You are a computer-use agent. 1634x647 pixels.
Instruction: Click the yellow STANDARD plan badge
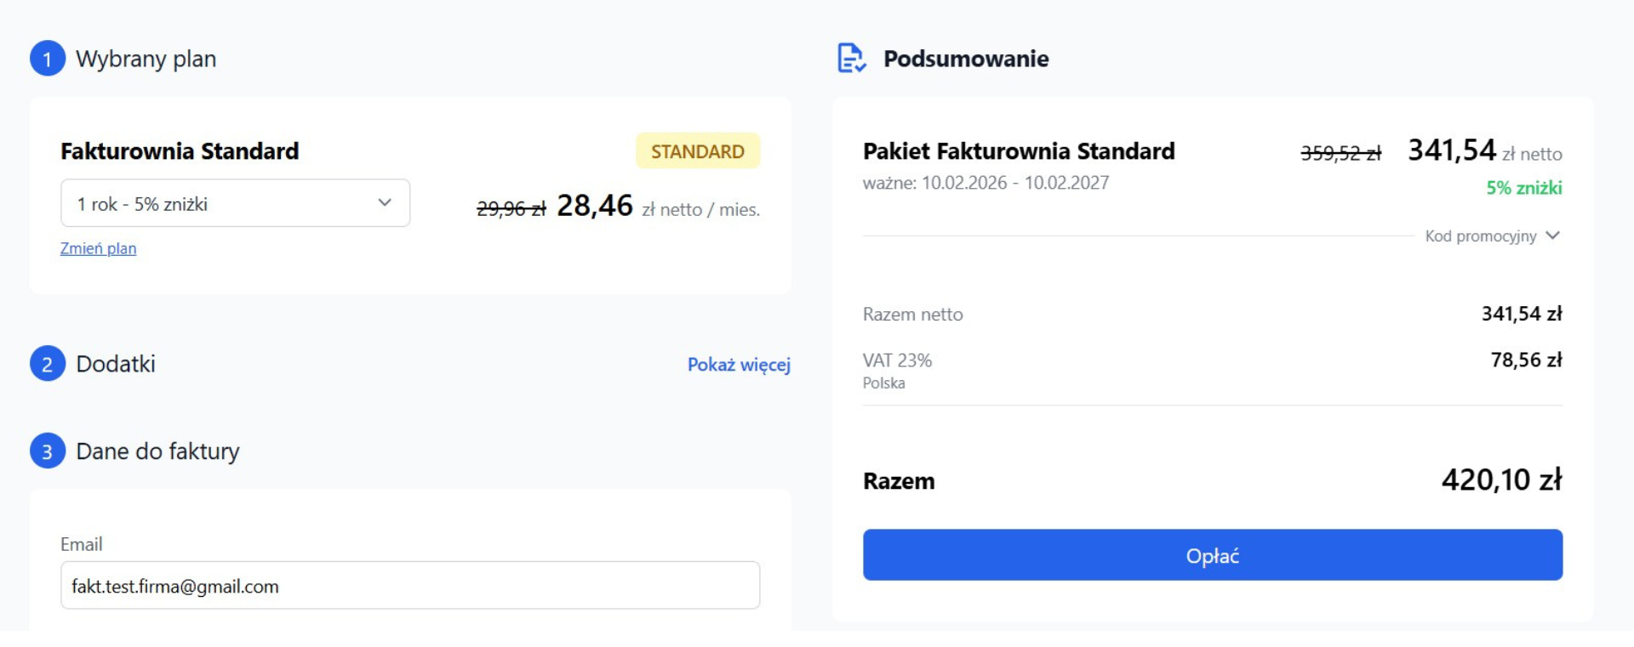pyautogui.click(x=698, y=151)
